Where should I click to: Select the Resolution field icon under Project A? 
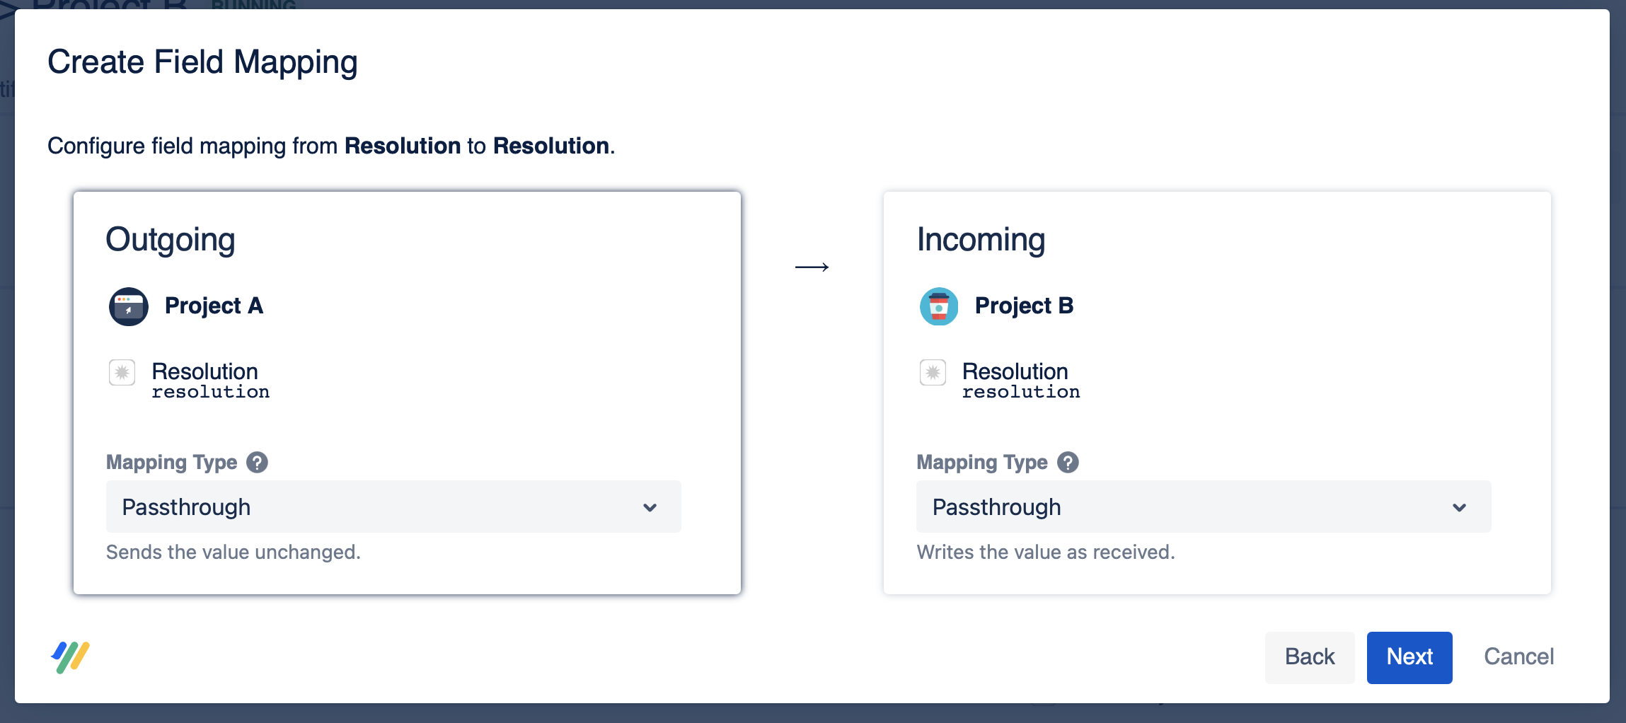click(x=122, y=374)
